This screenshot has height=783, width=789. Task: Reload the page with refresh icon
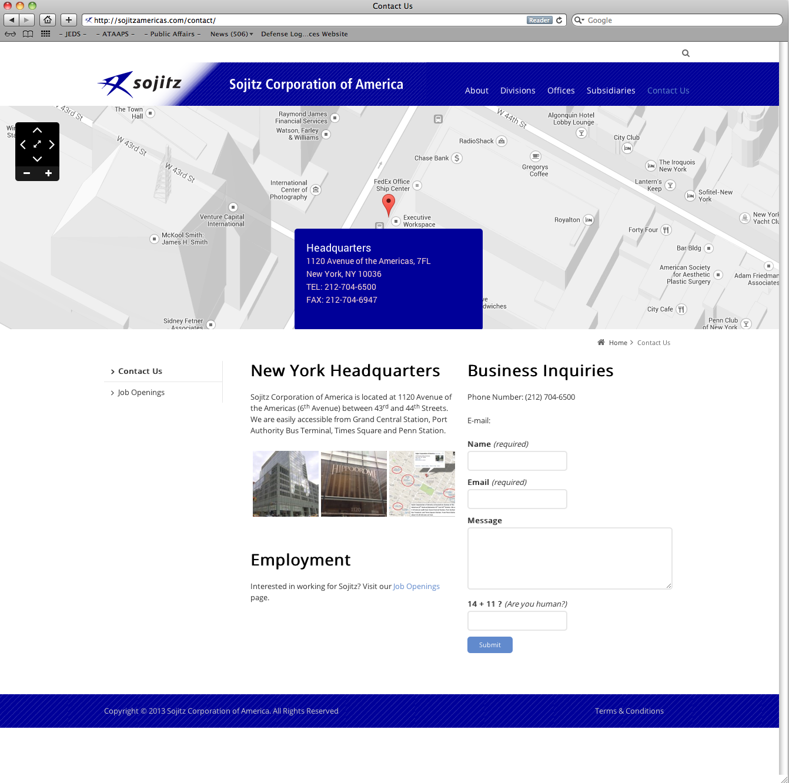coord(559,20)
